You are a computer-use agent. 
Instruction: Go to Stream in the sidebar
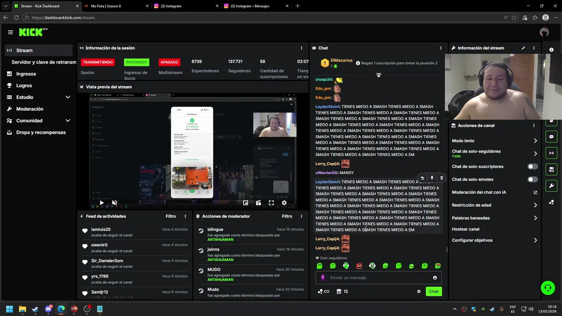tap(39, 50)
